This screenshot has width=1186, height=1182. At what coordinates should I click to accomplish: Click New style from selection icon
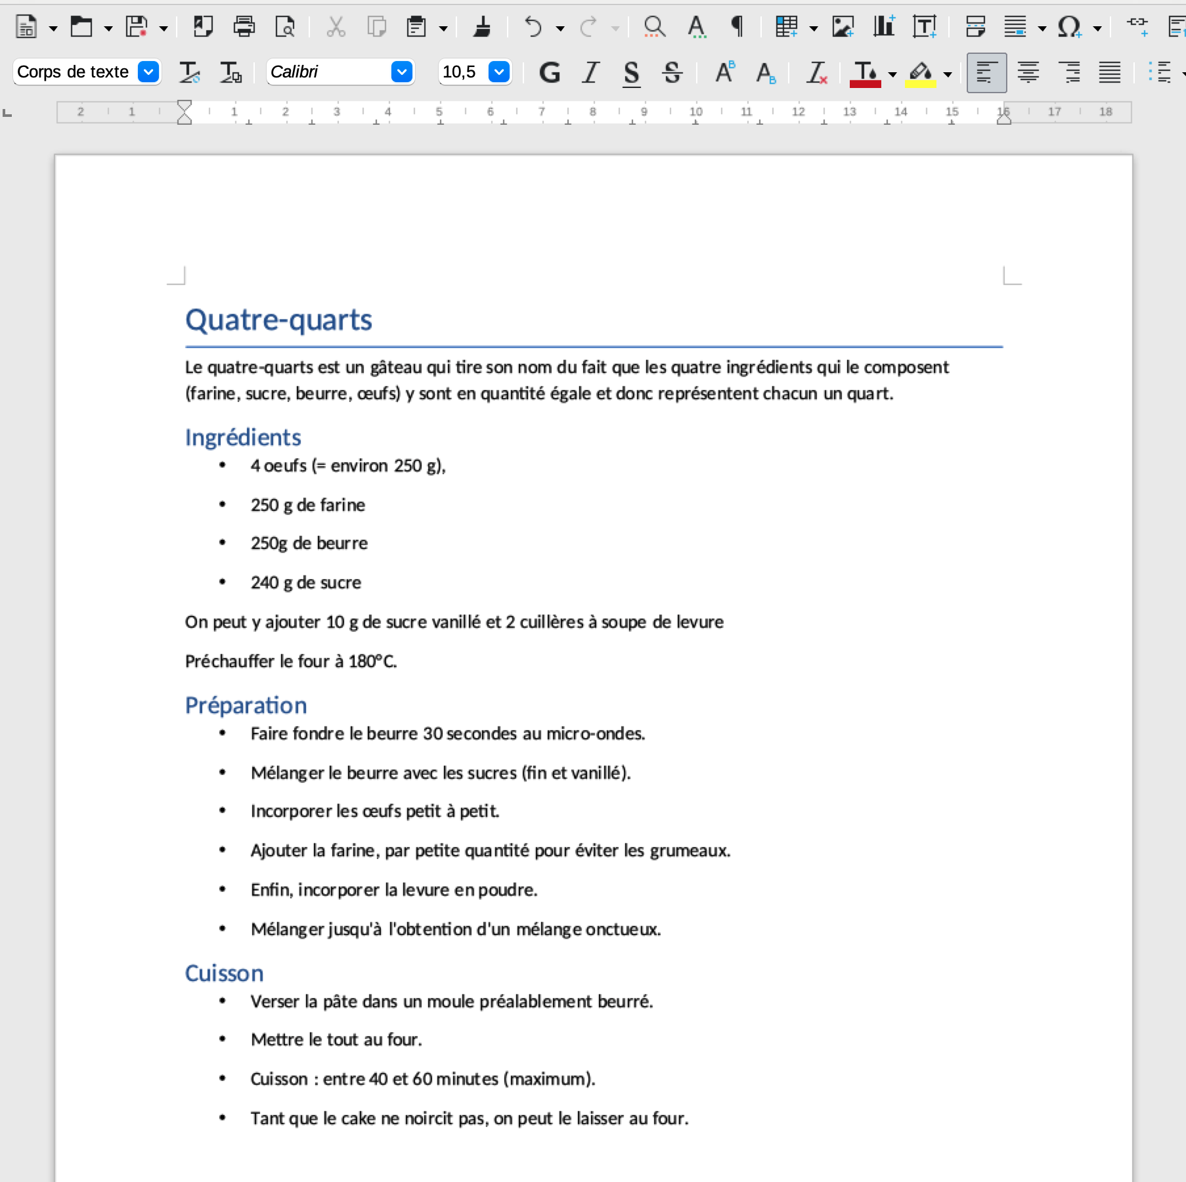click(231, 72)
